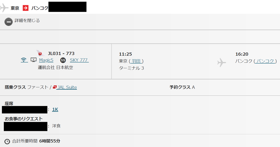Click the in-flight entertainment monitor icon
This screenshot has width=280, height=147.
[x=34, y=60]
